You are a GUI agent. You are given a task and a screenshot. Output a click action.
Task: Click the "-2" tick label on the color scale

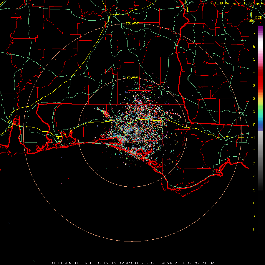(x=253, y=151)
